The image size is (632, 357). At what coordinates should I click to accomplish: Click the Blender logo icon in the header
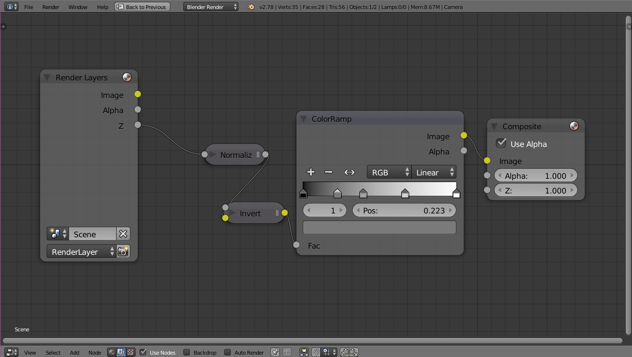[x=251, y=7]
